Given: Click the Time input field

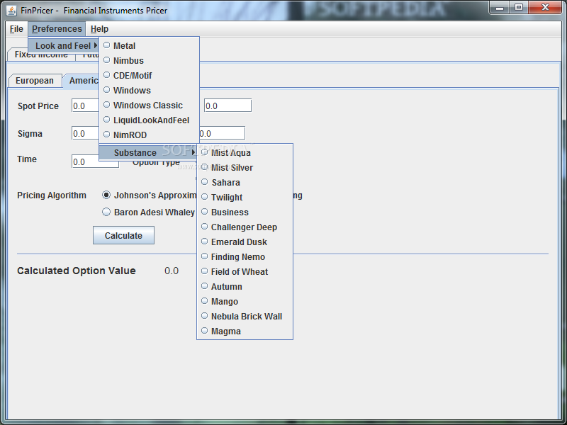Looking at the screenshot, I should point(95,161).
